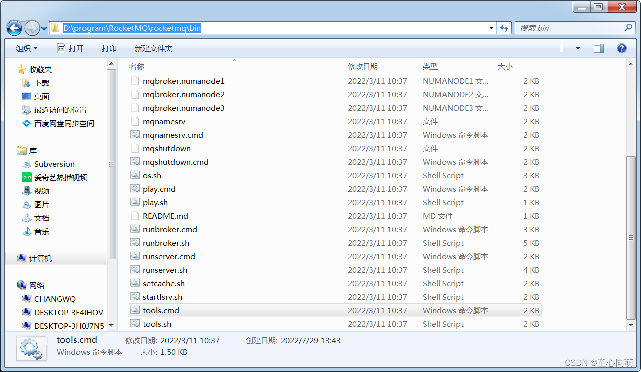
Task: Open DESKTOP-3E4IHOV network computer
Action: (69, 312)
